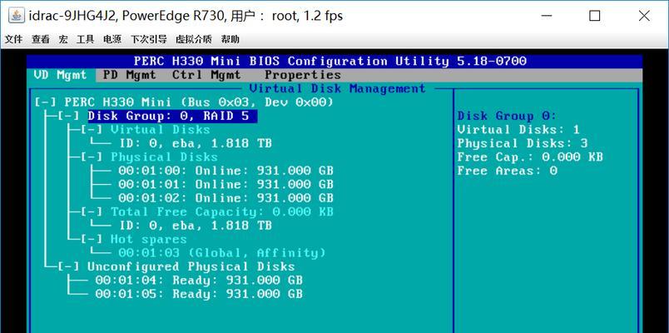
Task: Collapse the Total Free Capacity node
Action: pyautogui.click(x=92, y=211)
